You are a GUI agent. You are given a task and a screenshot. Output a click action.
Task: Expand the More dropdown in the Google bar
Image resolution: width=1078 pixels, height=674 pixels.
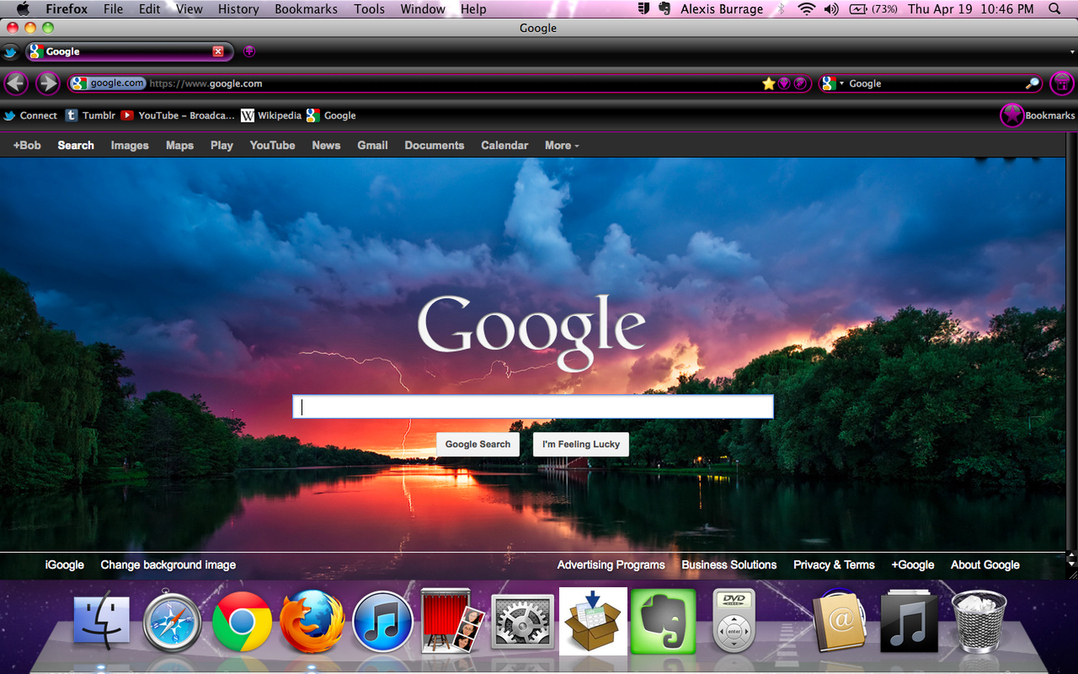[562, 145]
